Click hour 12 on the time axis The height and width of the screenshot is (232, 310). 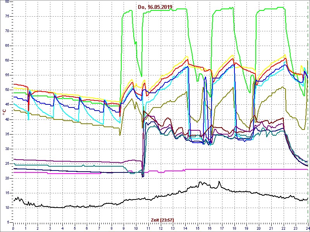pyautogui.click(x=160, y=229)
